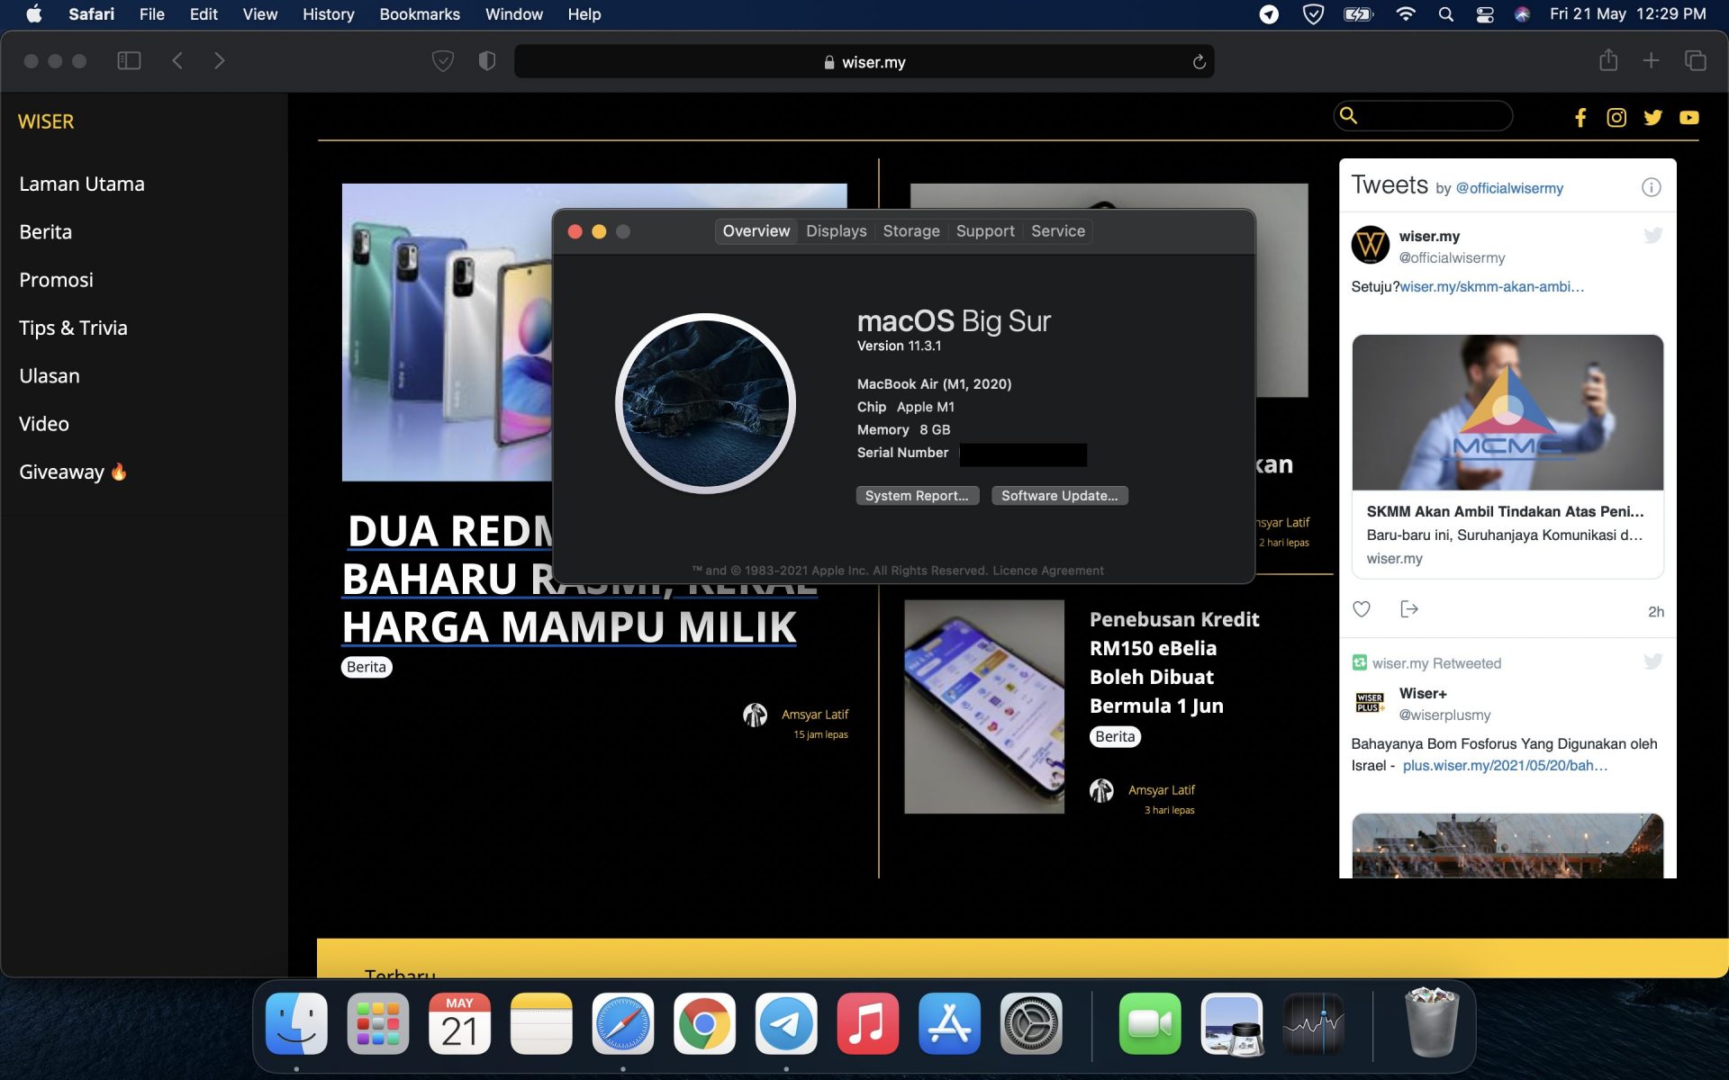Like the wiser.my tweet heart icon
Image resolution: width=1729 pixels, height=1080 pixels.
[x=1362, y=609]
